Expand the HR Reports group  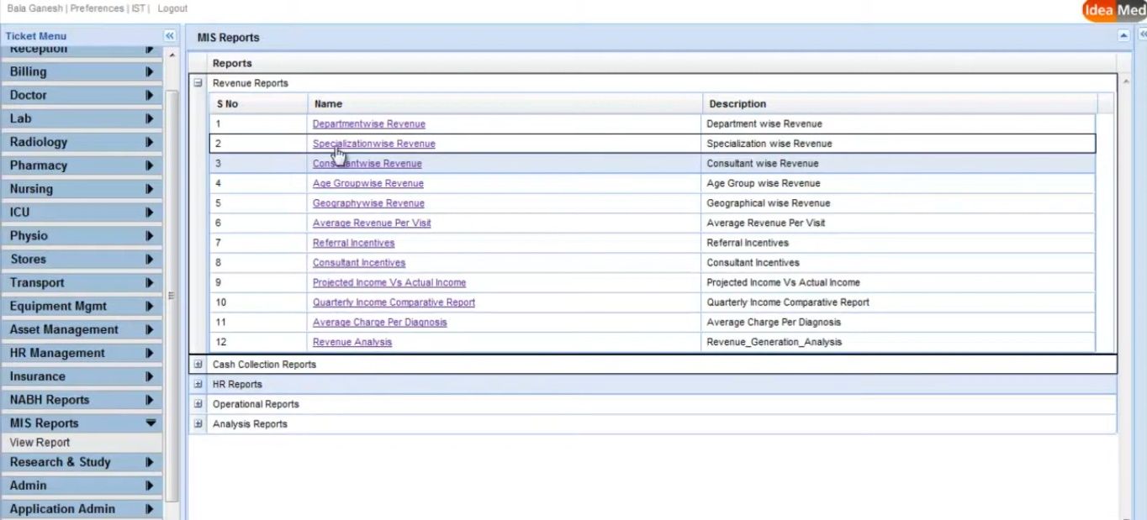pos(198,384)
